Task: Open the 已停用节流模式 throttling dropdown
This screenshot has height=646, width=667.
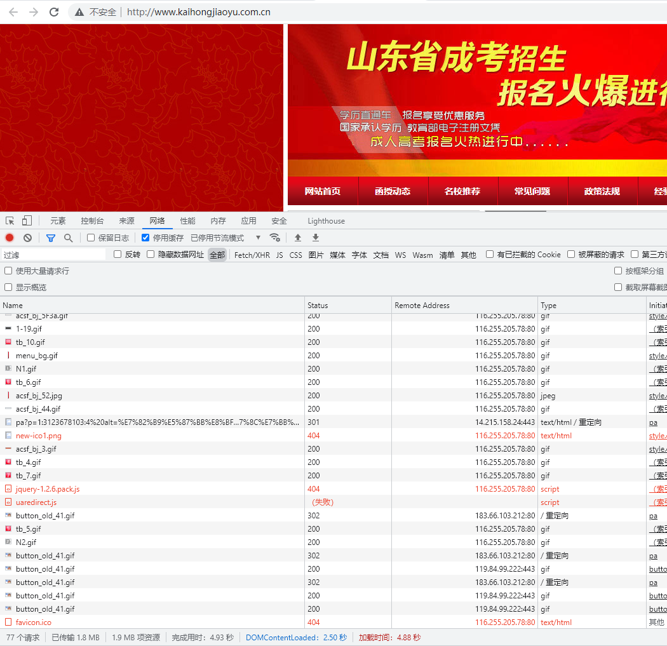Action: (x=226, y=238)
